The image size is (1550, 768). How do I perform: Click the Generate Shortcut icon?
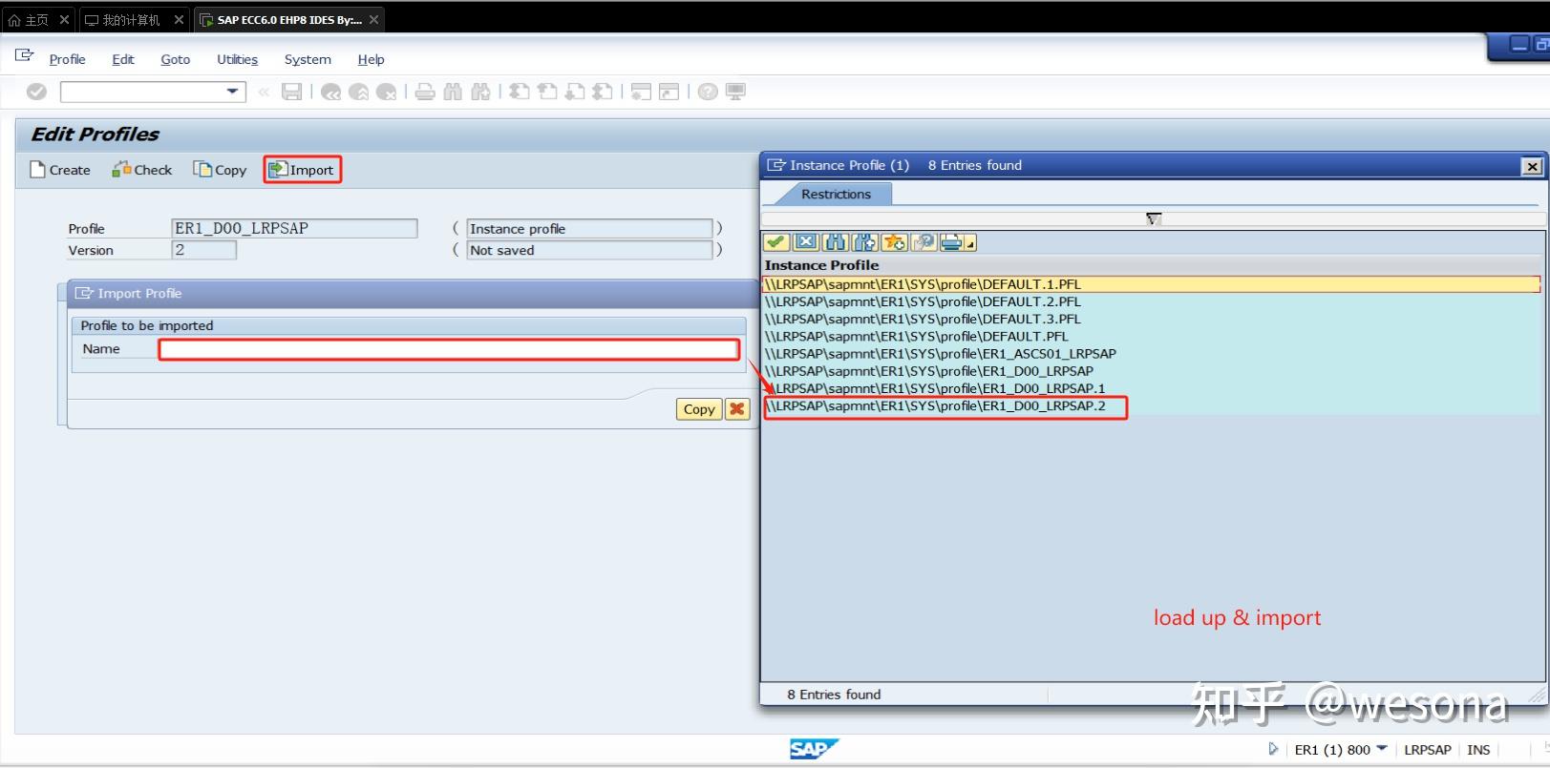pos(669,92)
